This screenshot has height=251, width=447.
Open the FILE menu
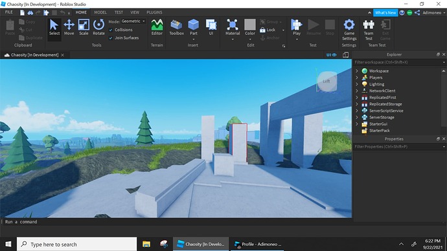tap(9, 12)
